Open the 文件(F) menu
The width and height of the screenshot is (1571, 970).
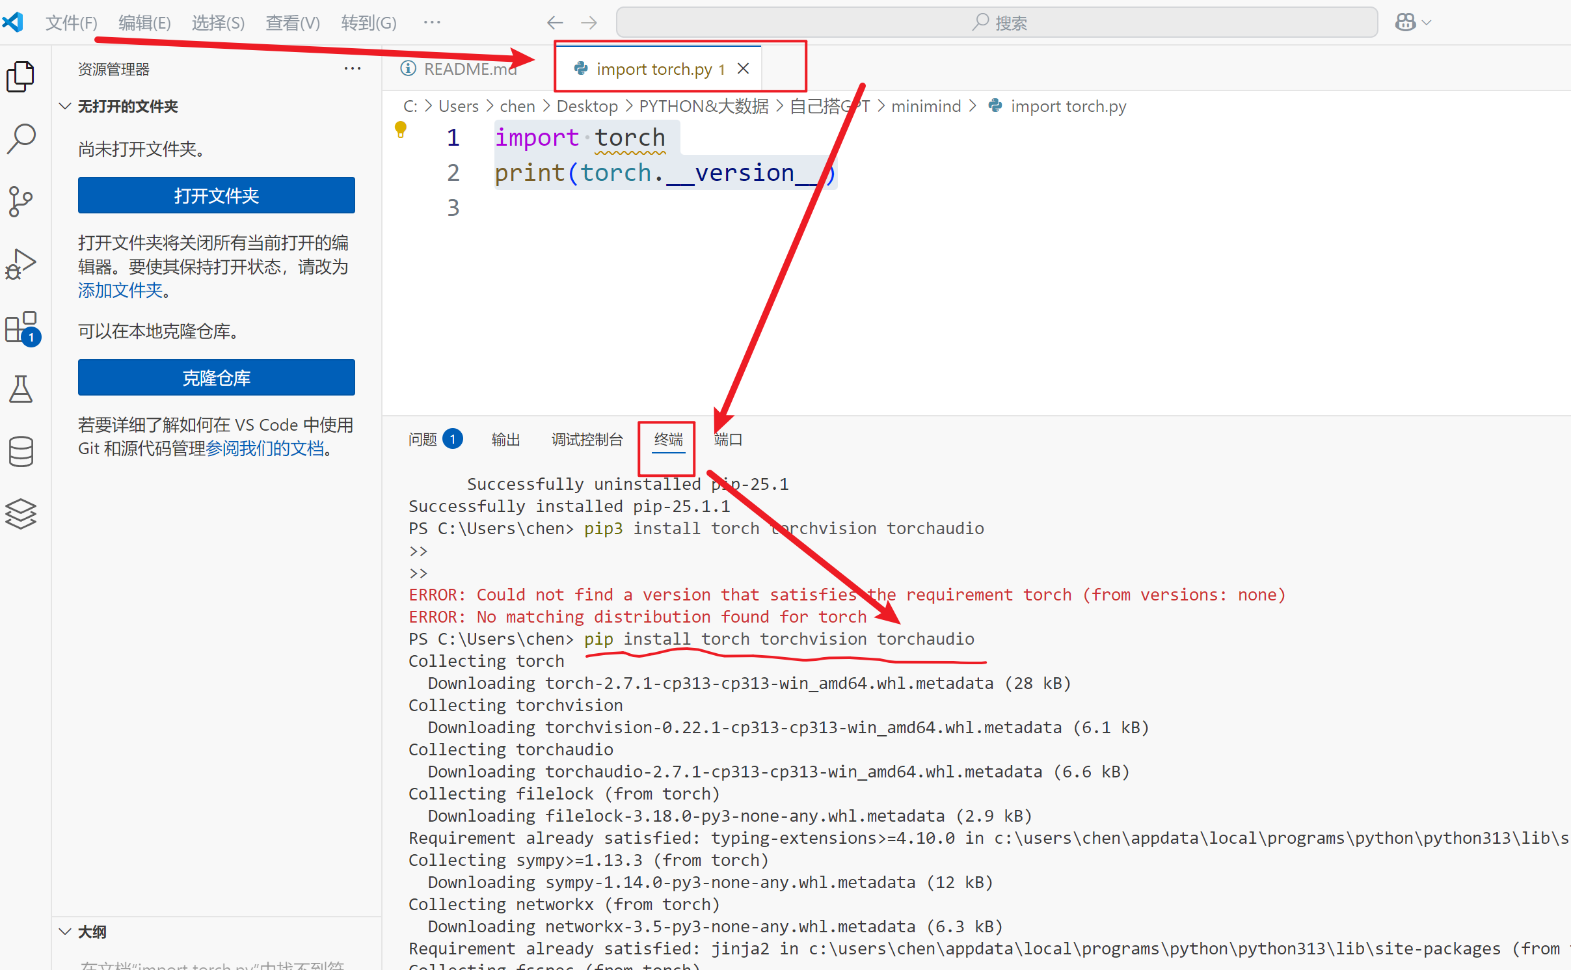tap(71, 23)
